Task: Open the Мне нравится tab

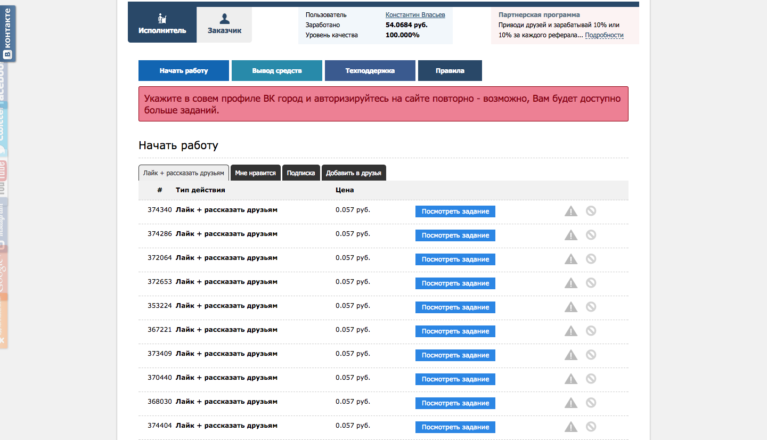Action: click(255, 173)
